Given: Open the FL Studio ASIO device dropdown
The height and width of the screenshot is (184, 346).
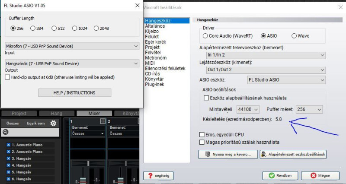Looking at the screenshot, I should [286, 80].
